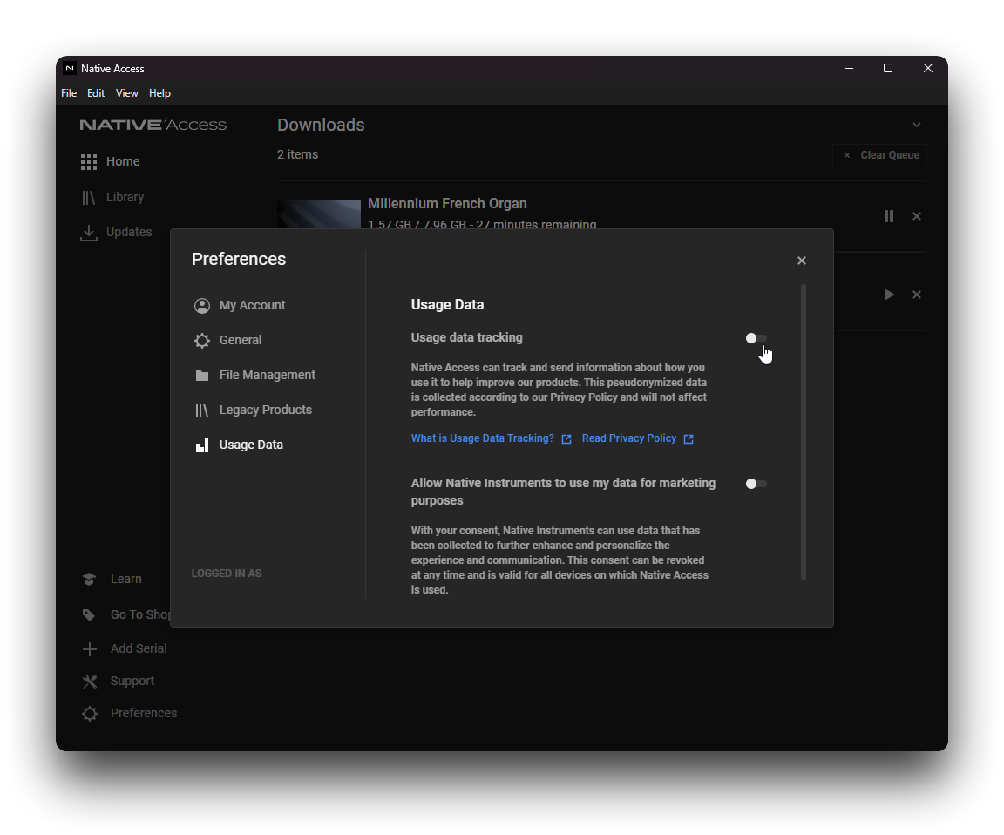Click the Clear Queue button
The image size is (1004, 835).
879,156
